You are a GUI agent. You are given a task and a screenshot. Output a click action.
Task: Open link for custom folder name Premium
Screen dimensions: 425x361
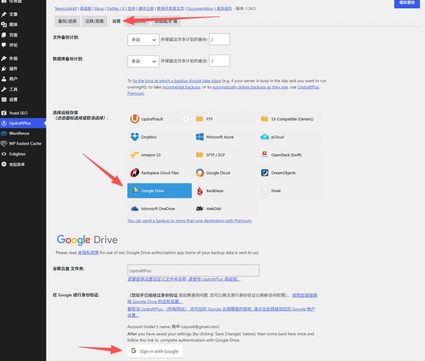[x=184, y=279]
